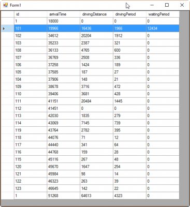190x207 pixels.
Task: Select id cell 112
Action: (x=31, y=108)
